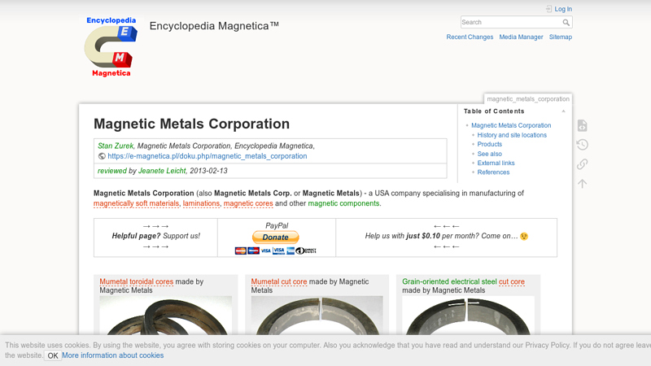Click the reviewed link
651x366 pixels.
112,171
